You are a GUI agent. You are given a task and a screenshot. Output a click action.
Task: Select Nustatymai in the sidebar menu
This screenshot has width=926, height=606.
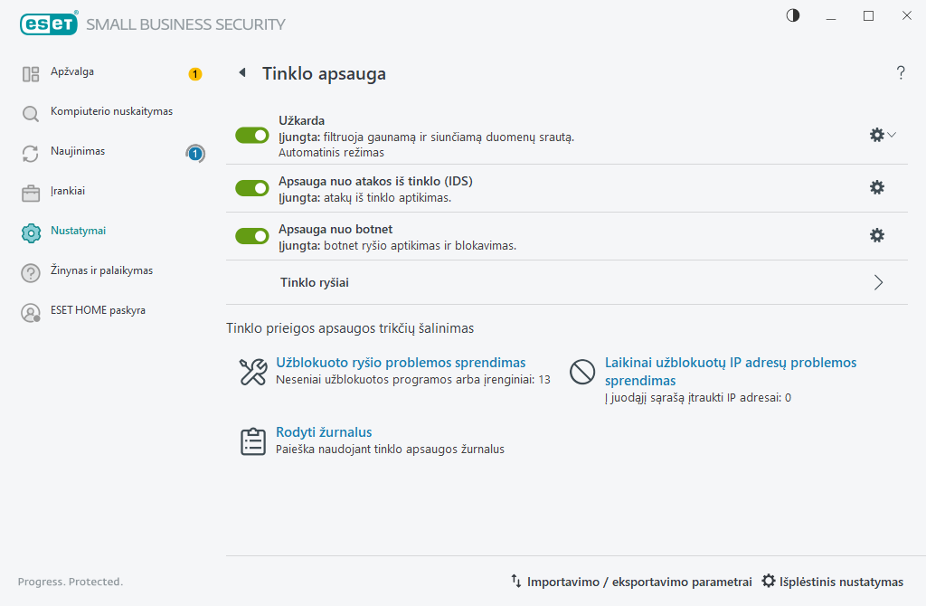(x=78, y=231)
